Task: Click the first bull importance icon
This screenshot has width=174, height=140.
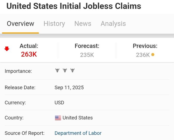Action: [57, 71]
